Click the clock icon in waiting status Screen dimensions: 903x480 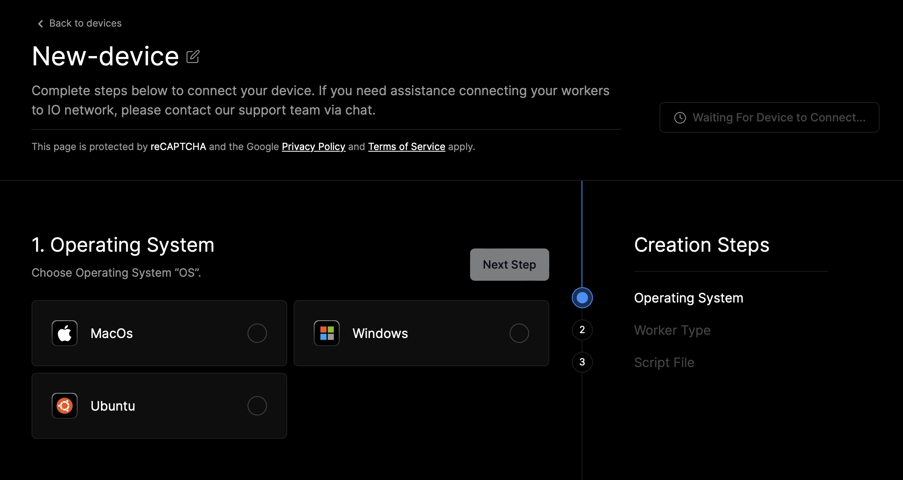click(680, 117)
